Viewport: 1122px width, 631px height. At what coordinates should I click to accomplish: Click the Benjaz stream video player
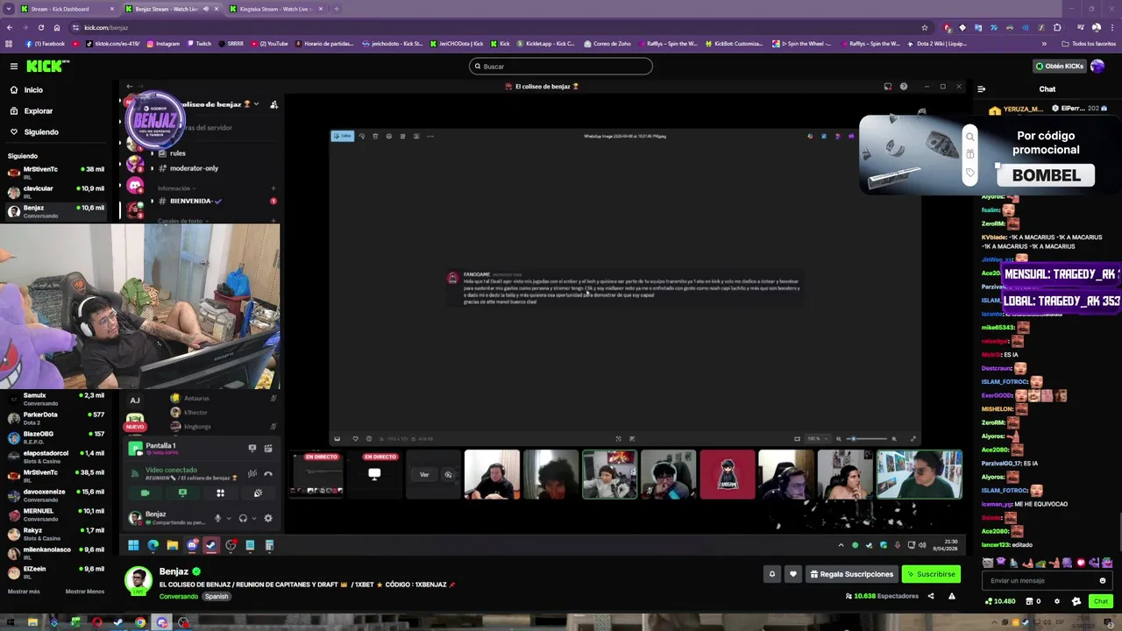[x=543, y=315]
